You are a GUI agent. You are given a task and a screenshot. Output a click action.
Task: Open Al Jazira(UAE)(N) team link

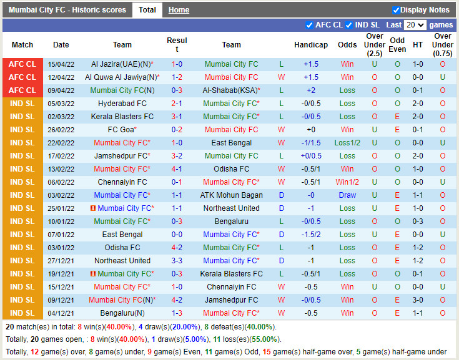pos(122,64)
